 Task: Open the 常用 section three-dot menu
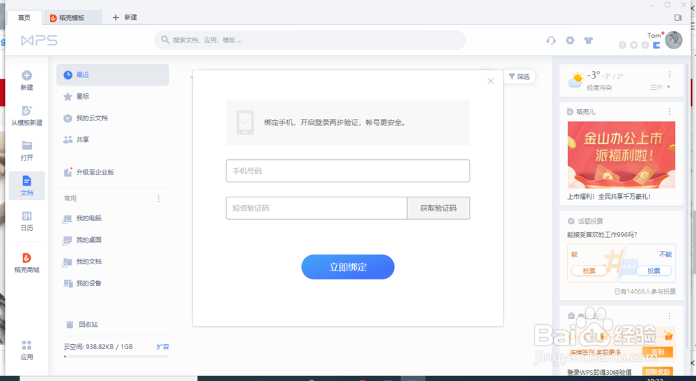point(159,199)
